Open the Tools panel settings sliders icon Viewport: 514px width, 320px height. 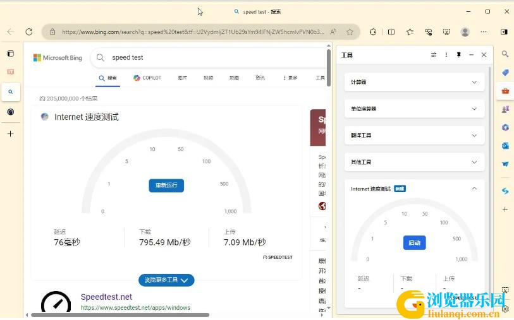(x=434, y=55)
